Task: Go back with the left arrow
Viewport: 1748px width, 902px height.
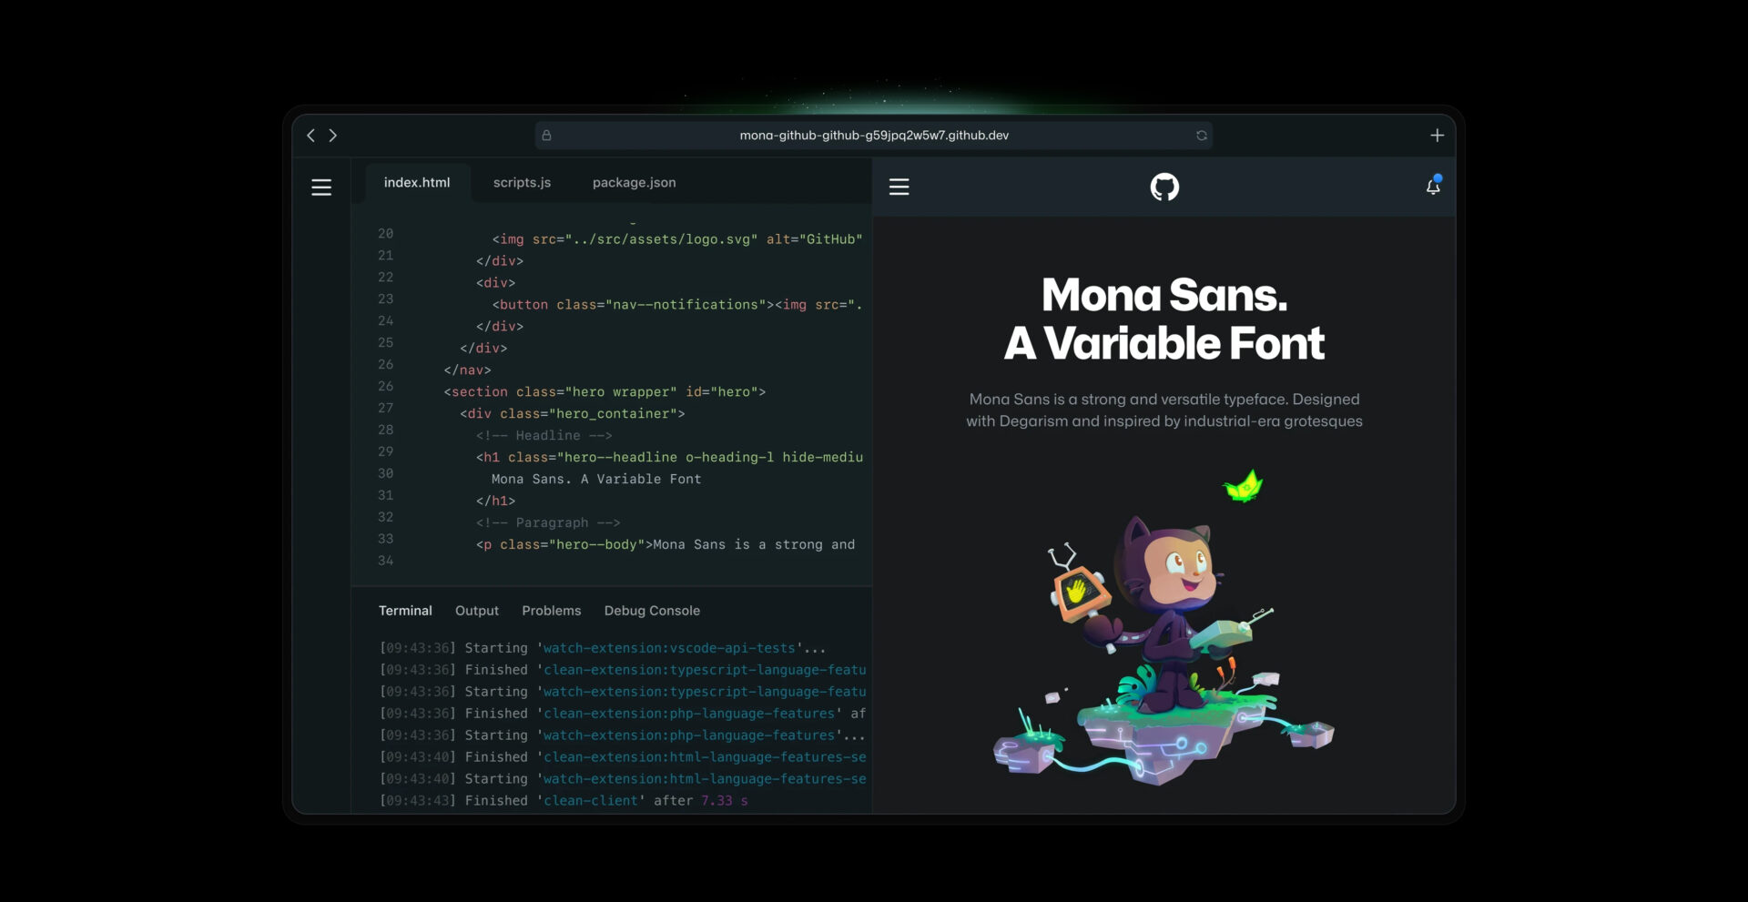Action: (310, 136)
